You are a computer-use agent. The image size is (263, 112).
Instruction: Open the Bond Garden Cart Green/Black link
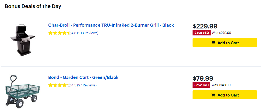pos(83,78)
